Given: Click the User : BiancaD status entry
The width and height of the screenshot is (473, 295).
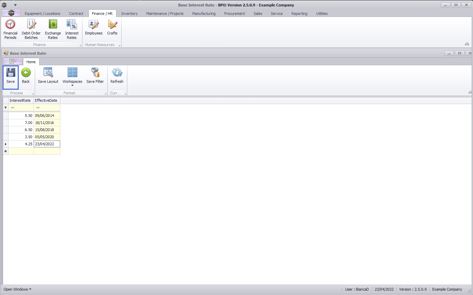Looking at the screenshot, I should 357,289.
